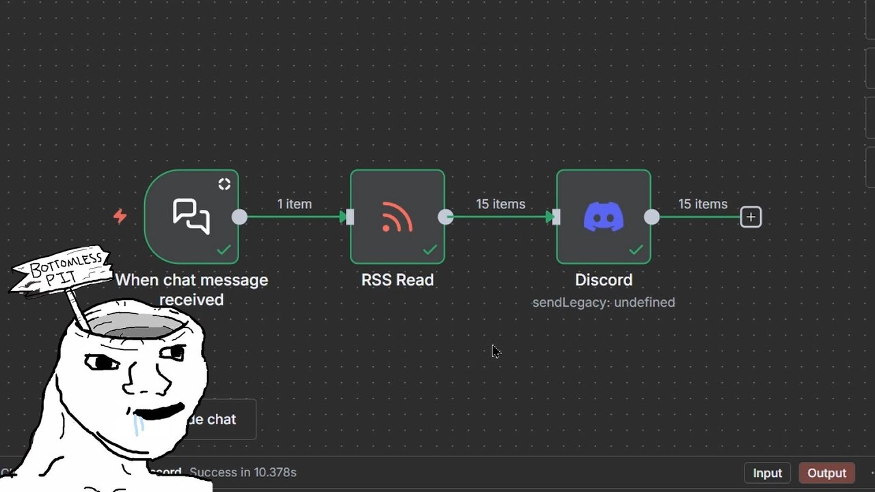The image size is (875, 492).
Task: Open the RSS Read node
Action: 397,217
